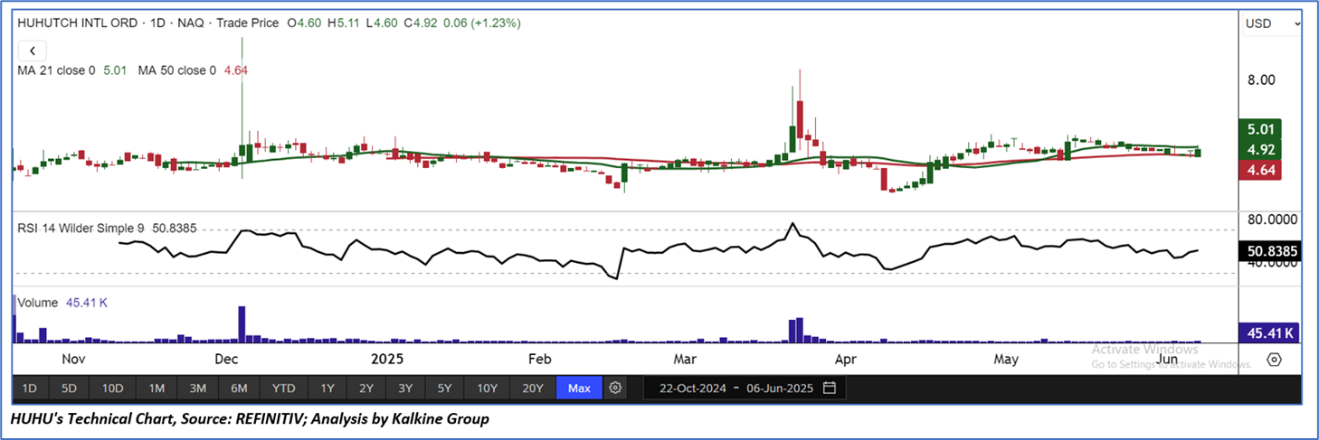
Task: Click the red 4.64 price axis tag
Action: coord(1259,169)
